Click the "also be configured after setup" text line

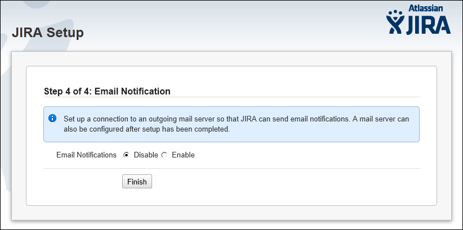[x=146, y=129]
